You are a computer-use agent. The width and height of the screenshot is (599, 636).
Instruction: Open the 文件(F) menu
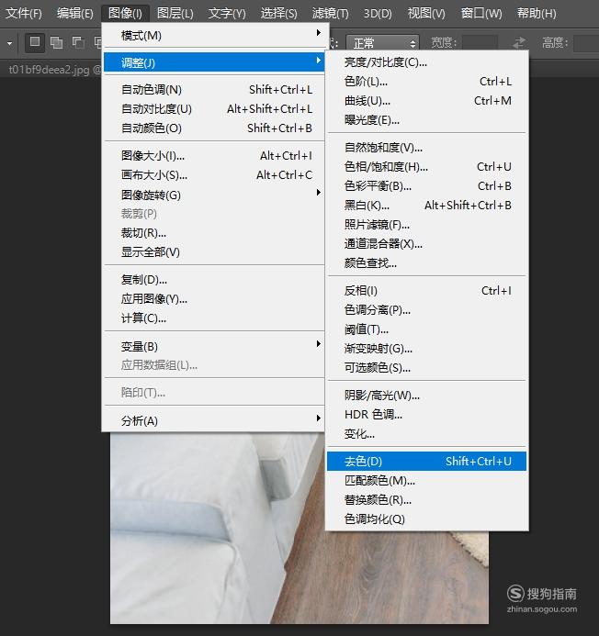pyautogui.click(x=24, y=14)
